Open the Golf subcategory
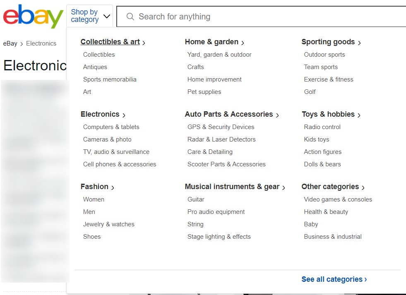406x295 pixels. (x=310, y=92)
